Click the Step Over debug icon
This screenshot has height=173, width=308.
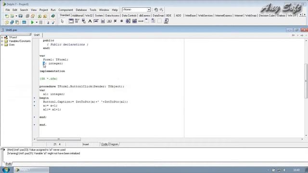coord(53,23)
